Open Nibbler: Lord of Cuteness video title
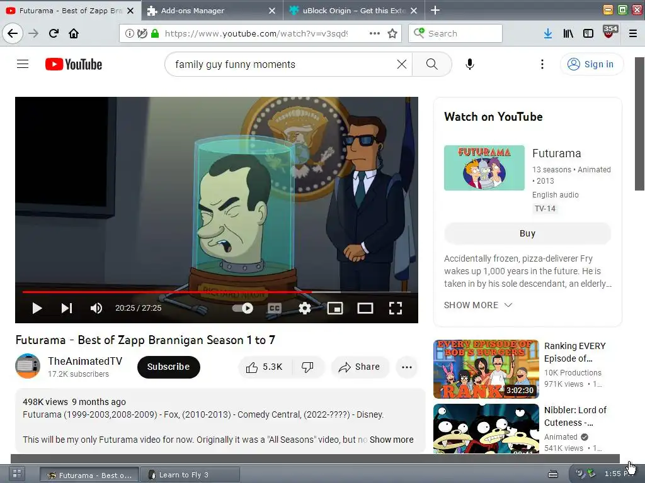Viewport: 645px width, 483px height. [575, 416]
